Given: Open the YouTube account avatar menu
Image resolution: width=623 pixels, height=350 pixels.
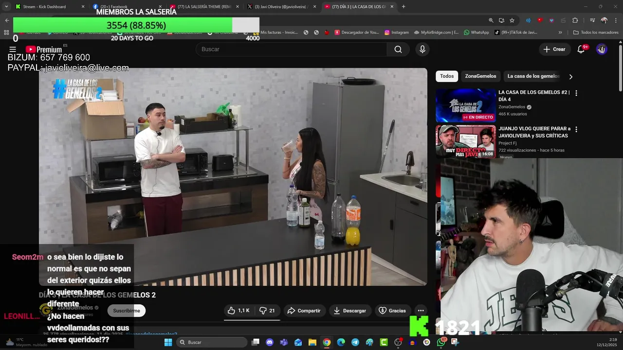Looking at the screenshot, I should click(x=602, y=49).
